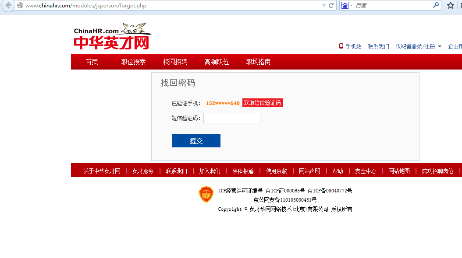The image size is (462, 258).
Task: Go to the 首页 navigation tab
Action: click(x=92, y=62)
